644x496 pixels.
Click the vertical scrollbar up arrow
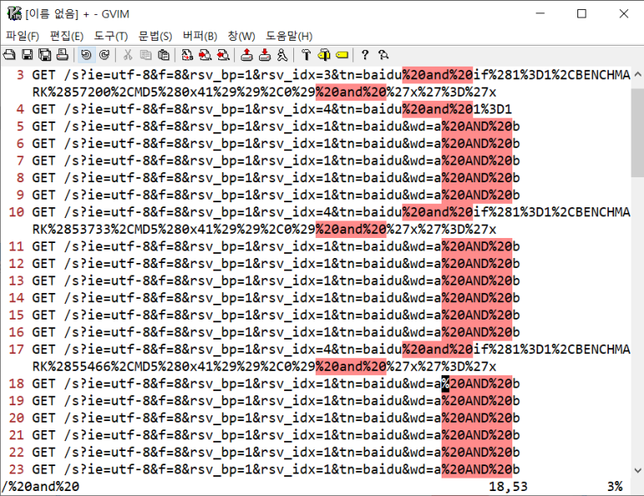pyautogui.click(x=637, y=75)
